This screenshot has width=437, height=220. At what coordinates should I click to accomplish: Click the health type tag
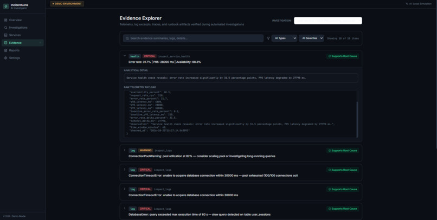[x=135, y=56]
